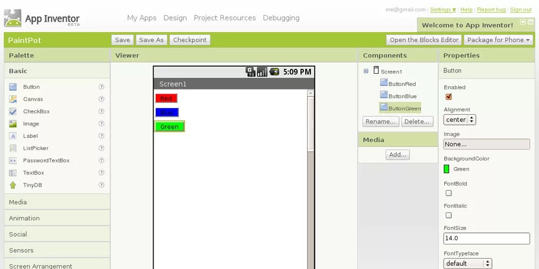Screen dimensions: 539x269
Task: Click the Image palette icon
Action: 13,124
